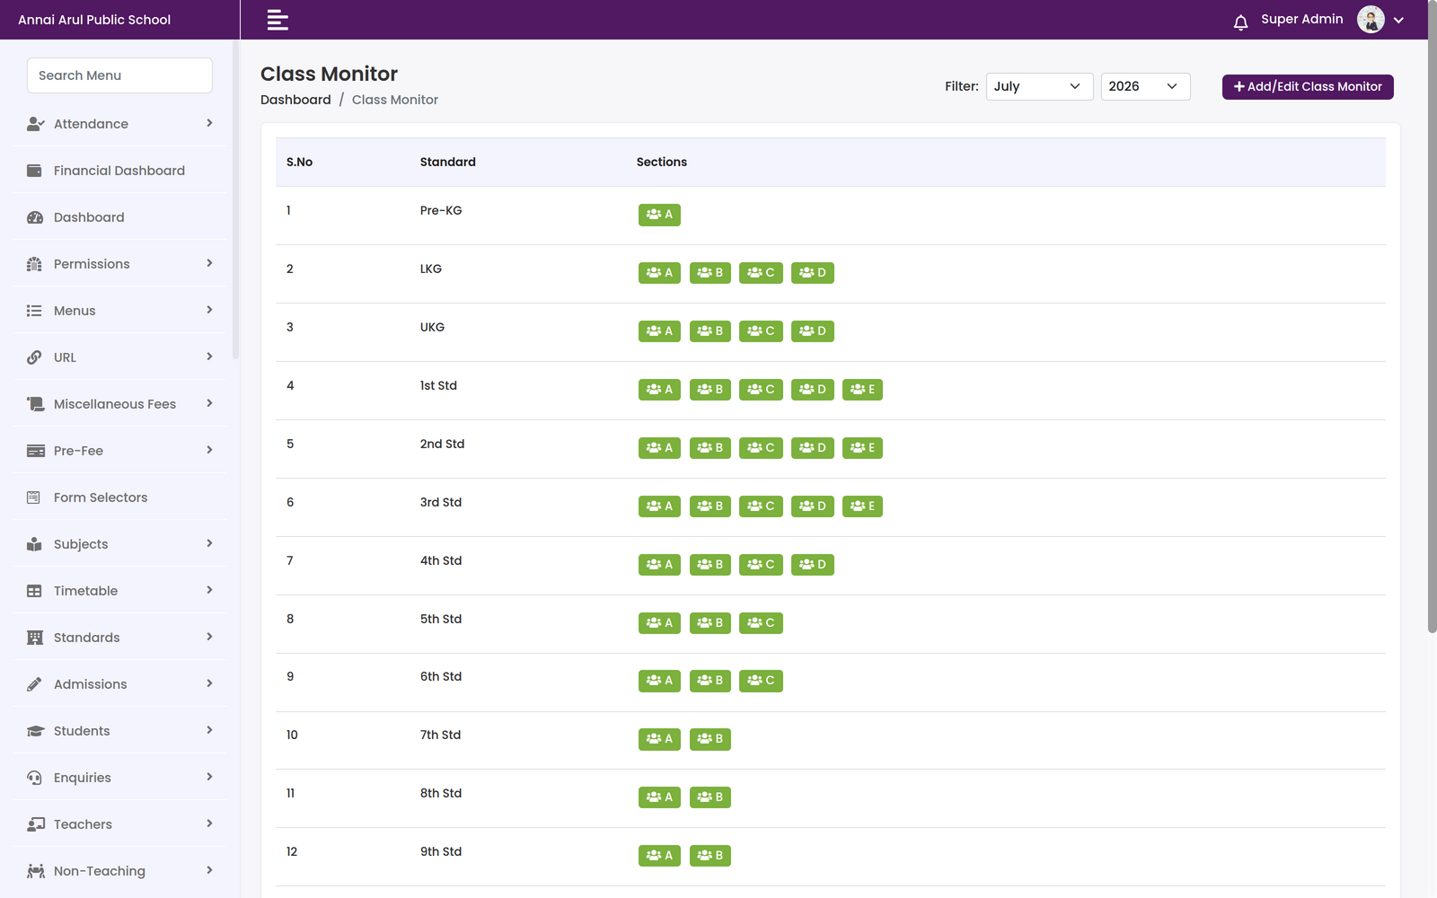Click the Dashboard gauge icon
The image size is (1437, 898).
point(35,217)
